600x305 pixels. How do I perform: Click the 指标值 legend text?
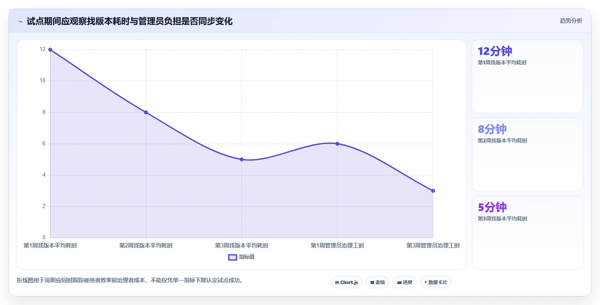247,257
